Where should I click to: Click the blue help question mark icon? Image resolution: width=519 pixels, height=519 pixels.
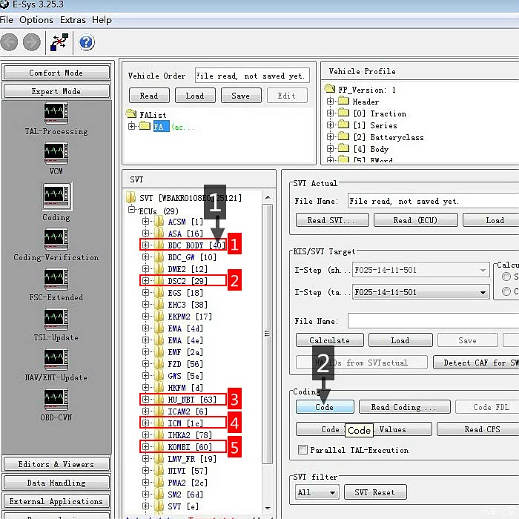click(86, 42)
